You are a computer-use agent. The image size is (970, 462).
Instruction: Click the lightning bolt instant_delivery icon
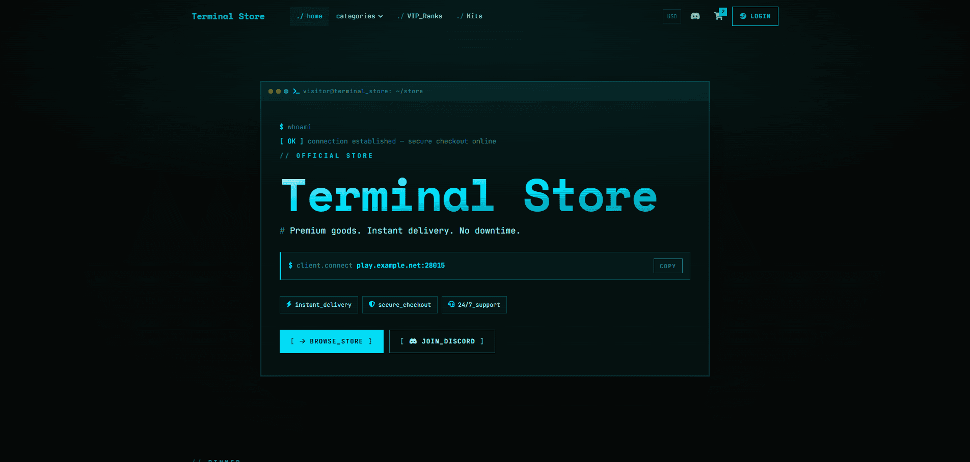coord(289,304)
